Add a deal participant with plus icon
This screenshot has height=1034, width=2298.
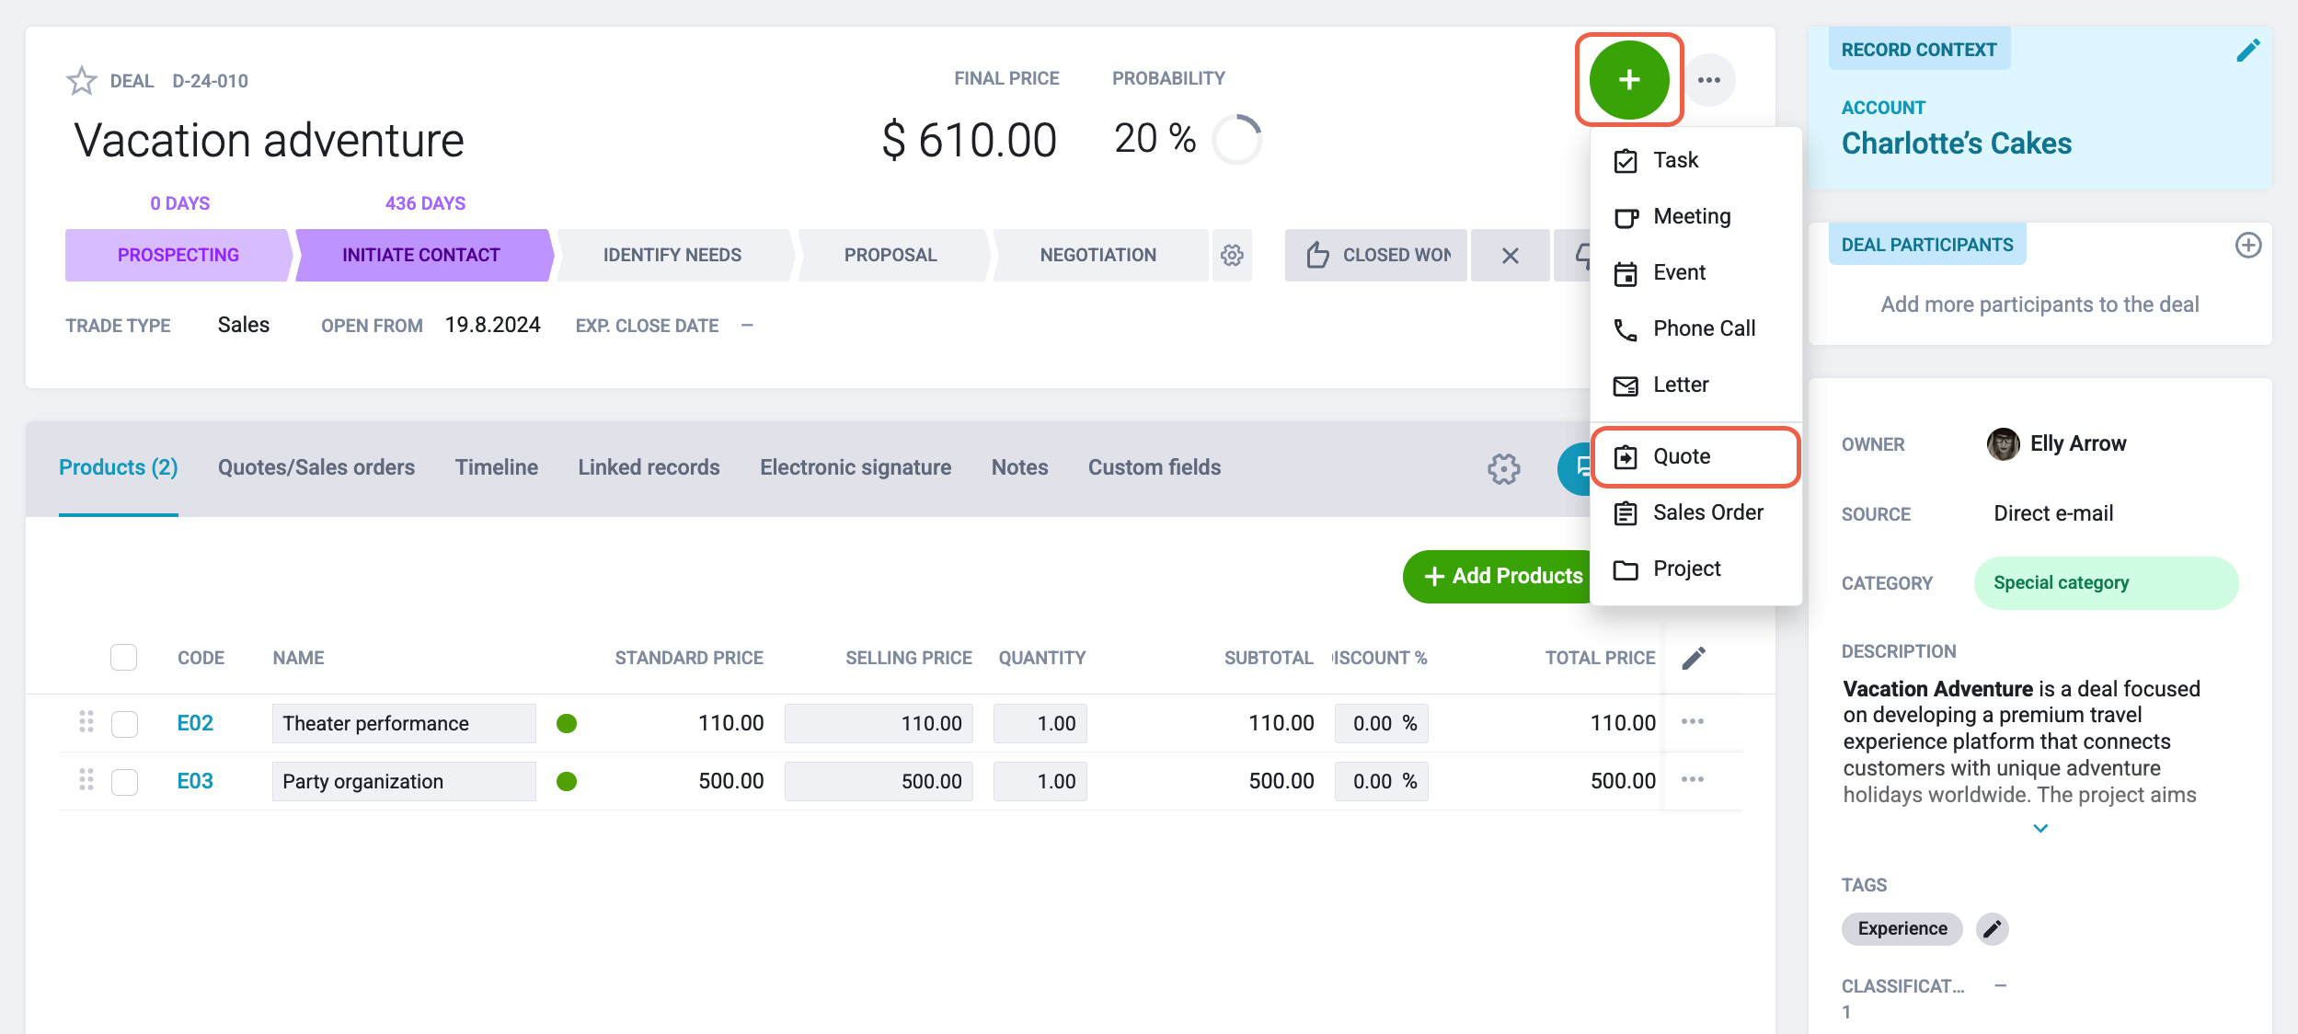point(2248,245)
